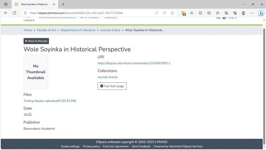Download Testing dspace upload.pdf file
The width and height of the screenshot is (266, 150).
[x=50, y=101]
